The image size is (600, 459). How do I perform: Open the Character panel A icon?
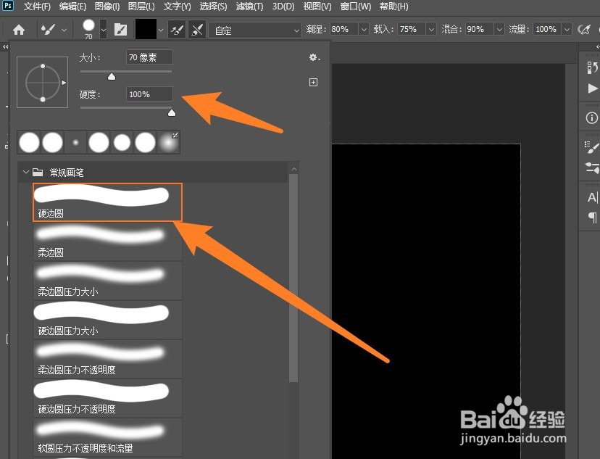point(591,197)
